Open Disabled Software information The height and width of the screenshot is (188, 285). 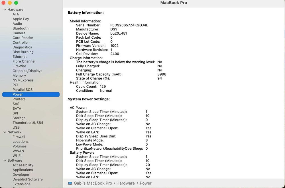[x=28, y=179]
